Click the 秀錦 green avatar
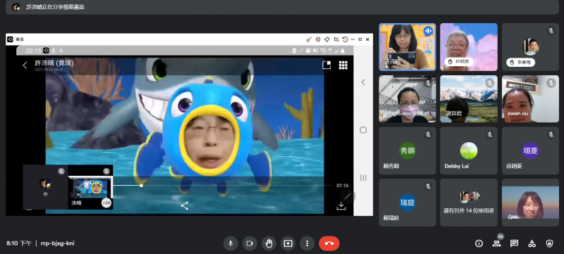 (x=407, y=151)
